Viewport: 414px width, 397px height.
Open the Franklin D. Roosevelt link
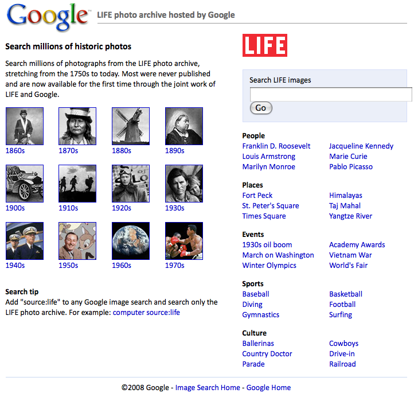click(276, 146)
